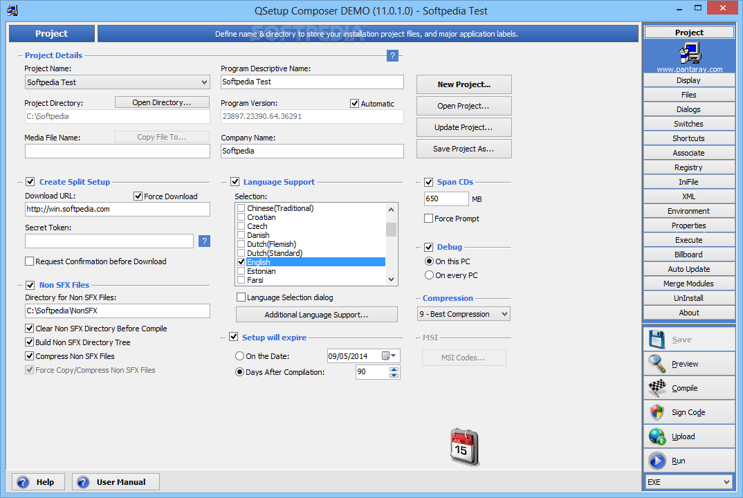
Task: Click the Save floppy disk icon
Action: [x=657, y=340]
